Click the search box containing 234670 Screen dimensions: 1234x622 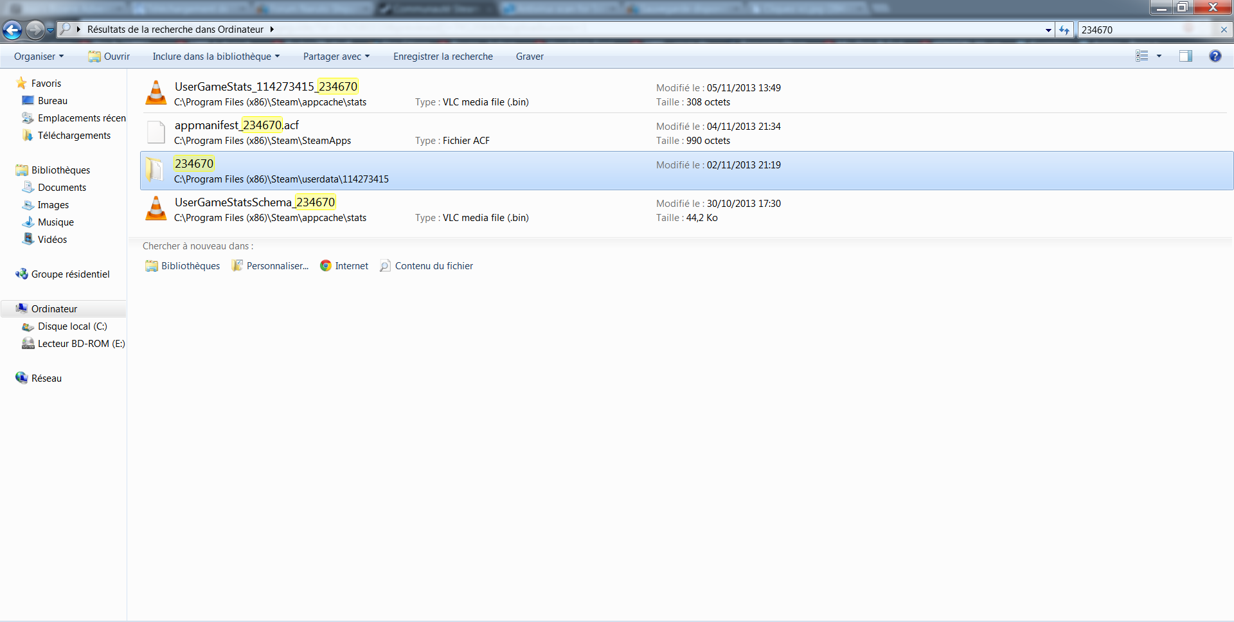click(x=1147, y=30)
